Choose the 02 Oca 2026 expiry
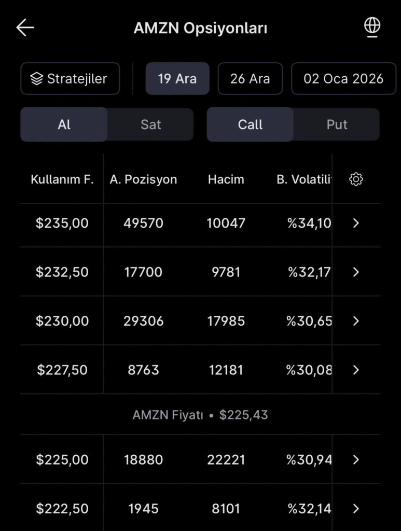 (x=343, y=79)
